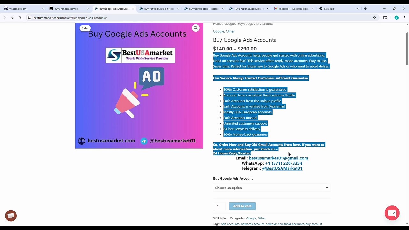
Task: Open the red call widget at bottom right
Action: pyautogui.click(x=392, y=213)
